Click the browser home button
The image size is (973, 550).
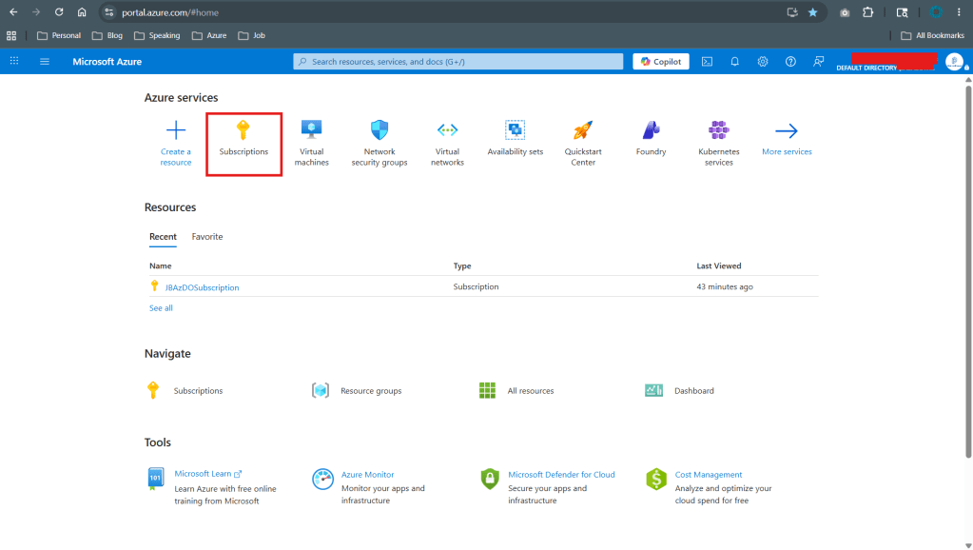(82, 12)
